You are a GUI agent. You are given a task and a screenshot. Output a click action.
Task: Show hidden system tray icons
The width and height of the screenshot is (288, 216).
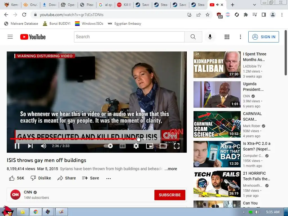(x=244, y=212)
